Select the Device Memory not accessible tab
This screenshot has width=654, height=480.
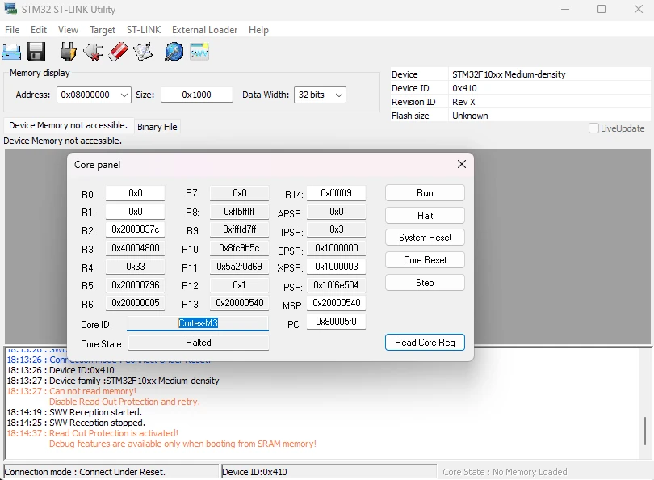[69, 125]
